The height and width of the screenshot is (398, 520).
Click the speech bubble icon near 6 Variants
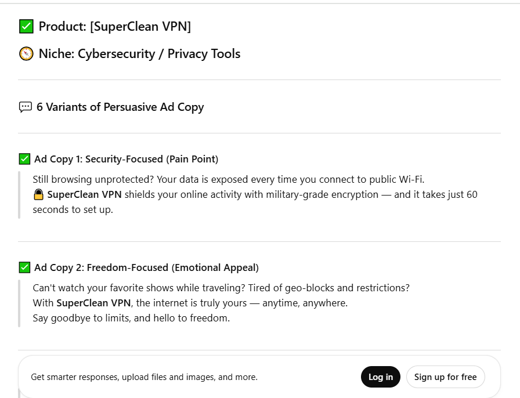click(x=26, y=107)
